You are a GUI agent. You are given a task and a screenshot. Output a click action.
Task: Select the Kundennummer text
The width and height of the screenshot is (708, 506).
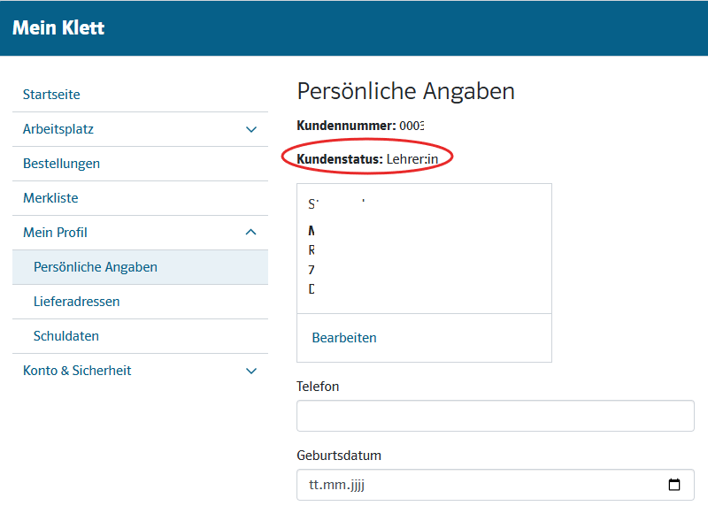coord(360,126)
